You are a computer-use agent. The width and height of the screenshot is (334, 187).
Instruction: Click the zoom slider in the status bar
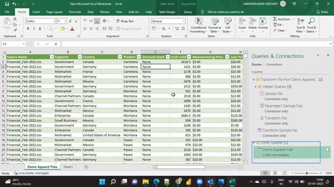[x=307, y=173]
